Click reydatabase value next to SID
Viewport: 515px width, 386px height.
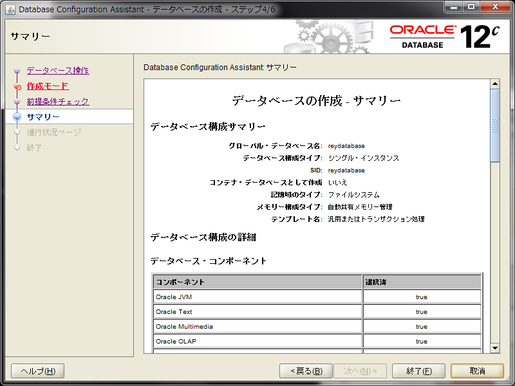[x=346, y=170]
